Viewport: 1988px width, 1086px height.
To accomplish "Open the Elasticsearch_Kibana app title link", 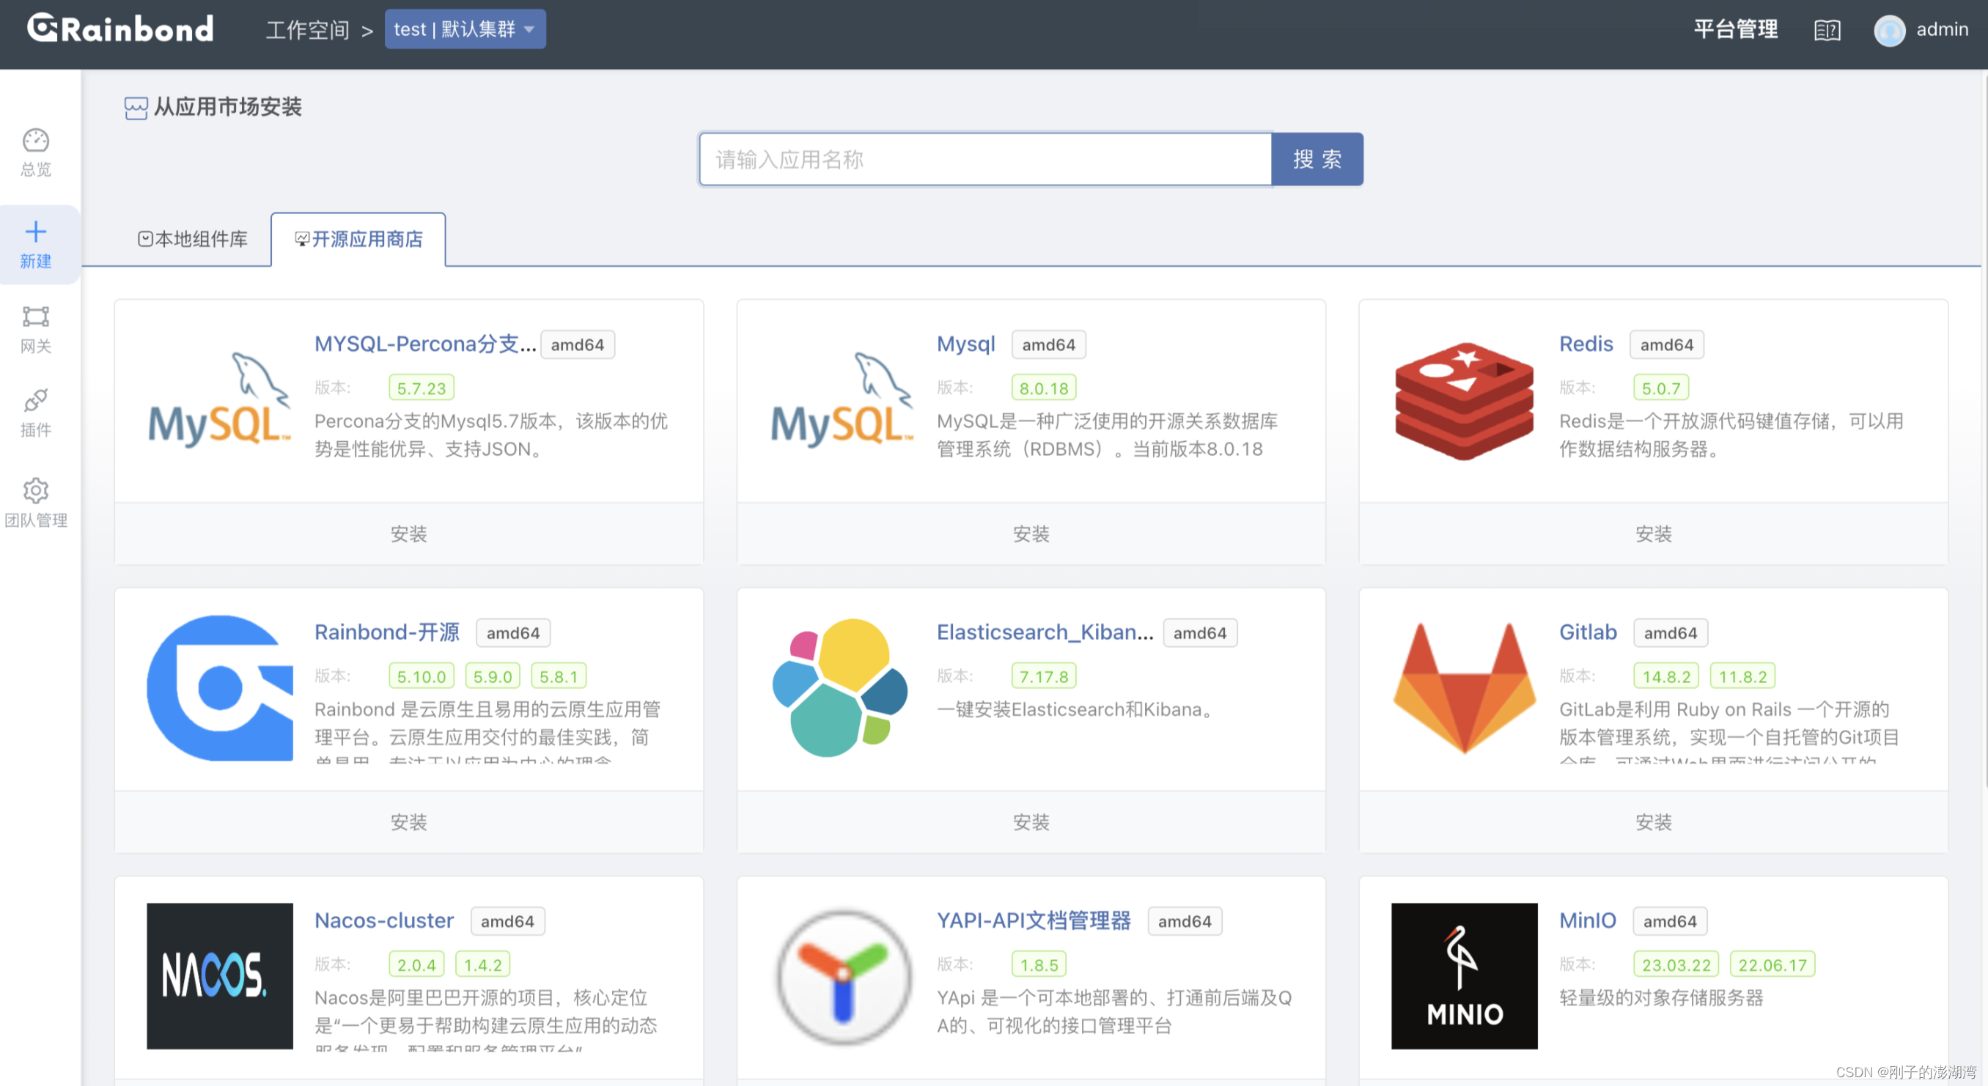I will [x=1045, y=632].
